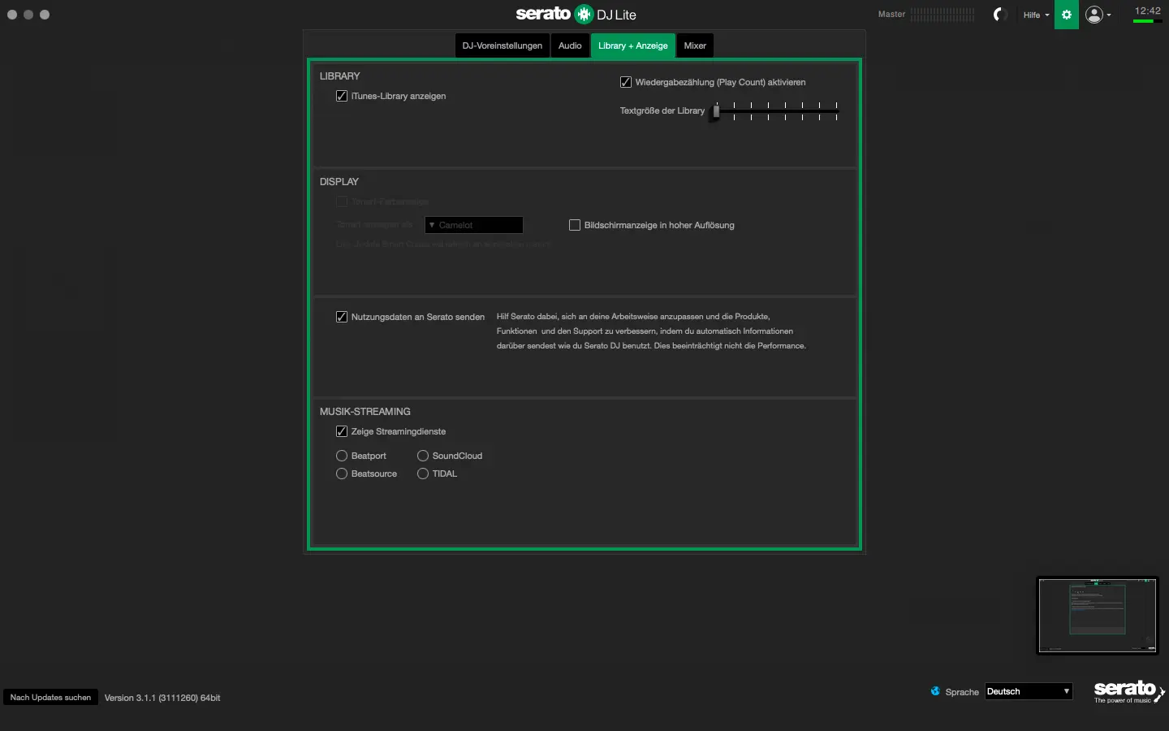1169x731 pixels.
Task: Uncheck Nutzungsdaten an Serato senden
Action: [342, 317]
